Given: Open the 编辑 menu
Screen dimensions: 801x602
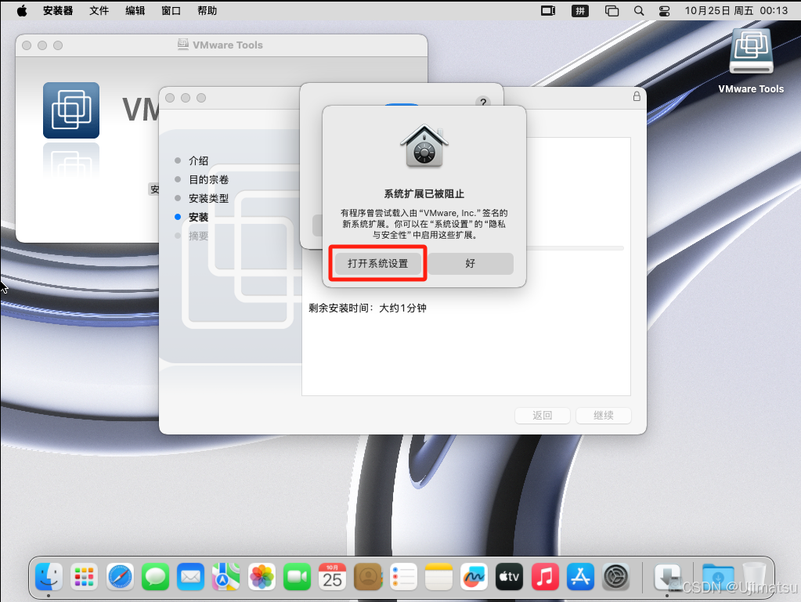Looking at the screenshot, I should 135,11.
